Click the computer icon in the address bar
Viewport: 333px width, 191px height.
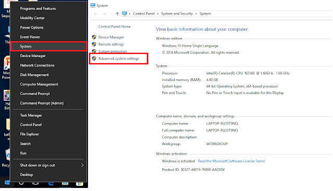coord(125,13)
